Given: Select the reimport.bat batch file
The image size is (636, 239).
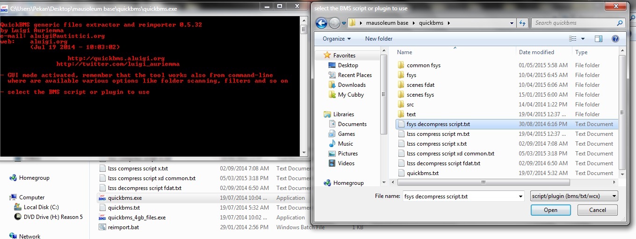Looking at the screenshot, I should (x=123, y=227).
